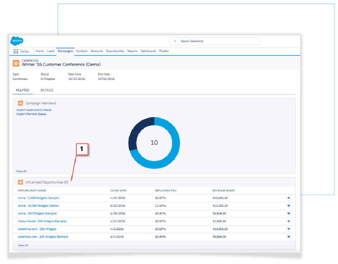Open the Chatter tab

[164, 51]
